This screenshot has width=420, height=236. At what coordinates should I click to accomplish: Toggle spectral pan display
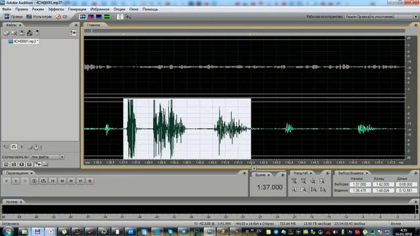[x=99, y=16]
